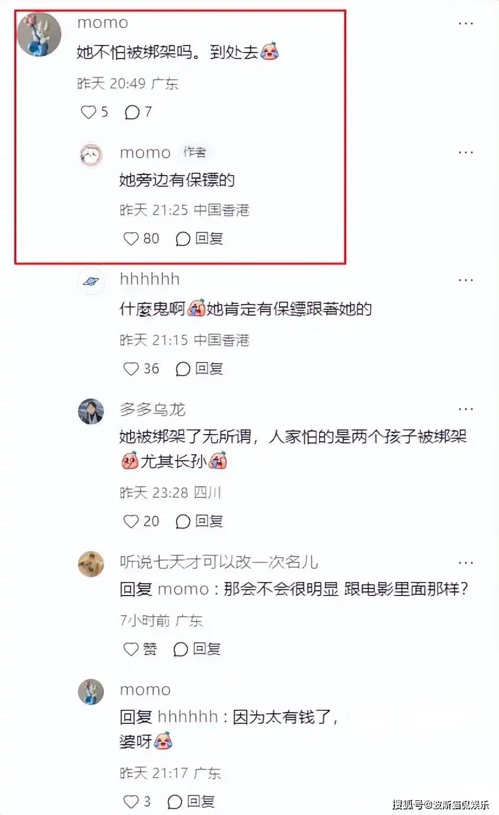This screenshot has height=815, width=499.
Task: Like hhhhhh's comment with 36 likes
Action: point(131,368)
